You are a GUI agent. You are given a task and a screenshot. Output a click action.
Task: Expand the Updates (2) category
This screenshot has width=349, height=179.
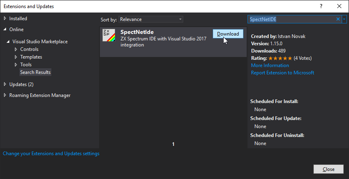click(x=5, y=84)
